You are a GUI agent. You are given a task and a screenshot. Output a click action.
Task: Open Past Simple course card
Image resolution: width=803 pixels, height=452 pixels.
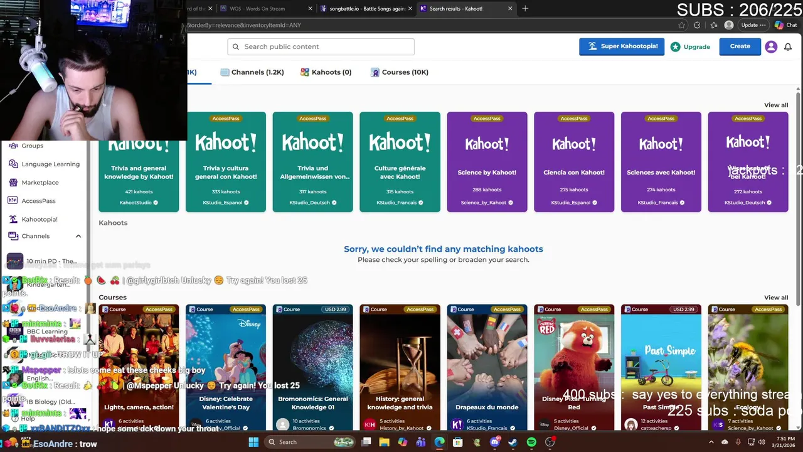tap(661, 367)
